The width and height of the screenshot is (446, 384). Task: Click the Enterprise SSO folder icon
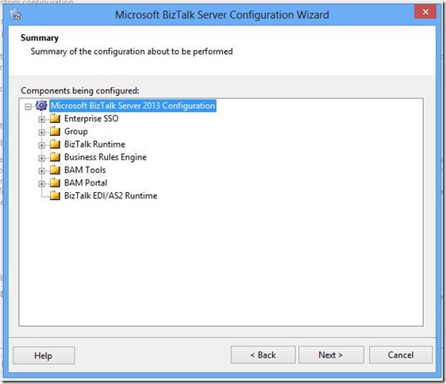click(x=56, y=118)
